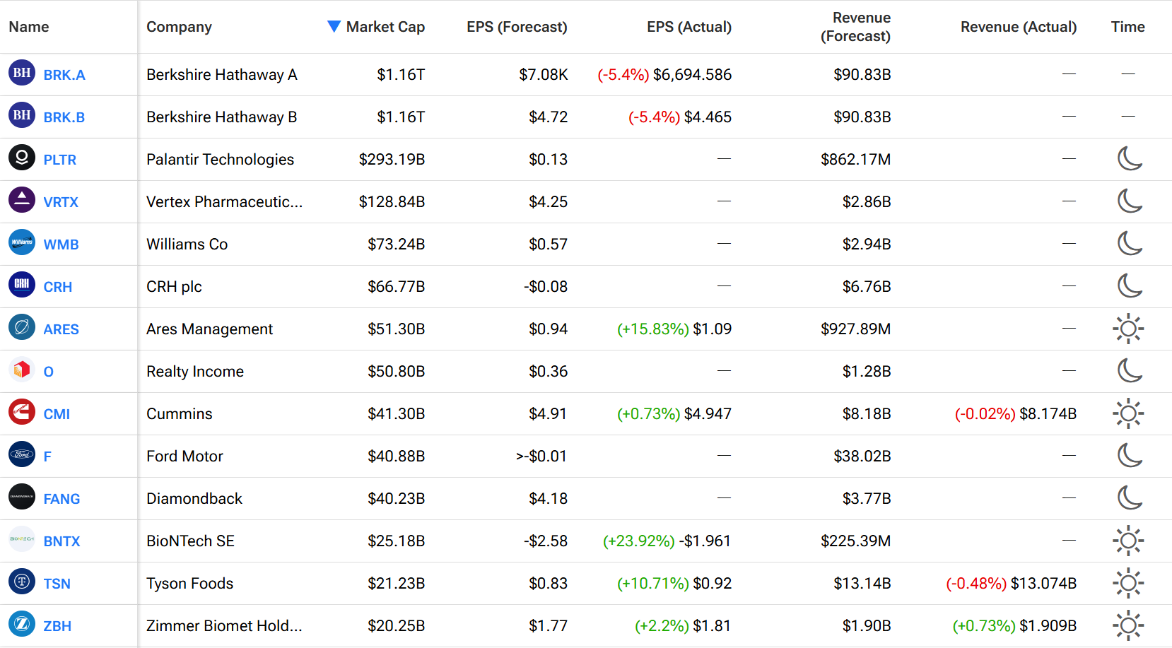
Task: Click the moon icon in Vertex row
Action: 1129,201
